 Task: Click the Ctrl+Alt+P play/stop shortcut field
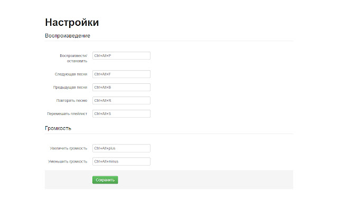click(121, 55)
